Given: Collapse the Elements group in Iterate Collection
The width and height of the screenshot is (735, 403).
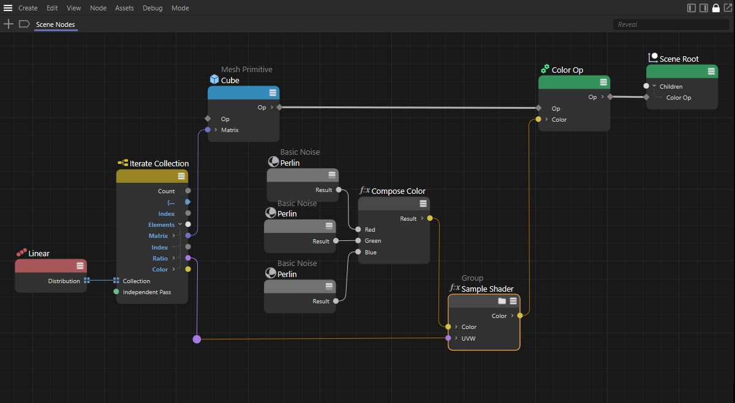Looking at the screenshot, I should (180, 224).
